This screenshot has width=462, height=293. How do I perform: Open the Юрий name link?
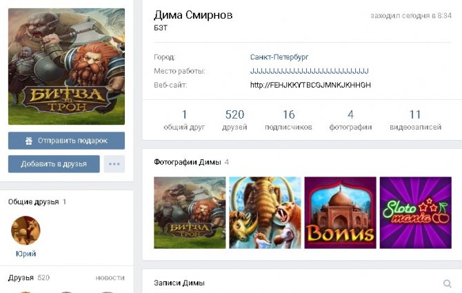26,254
